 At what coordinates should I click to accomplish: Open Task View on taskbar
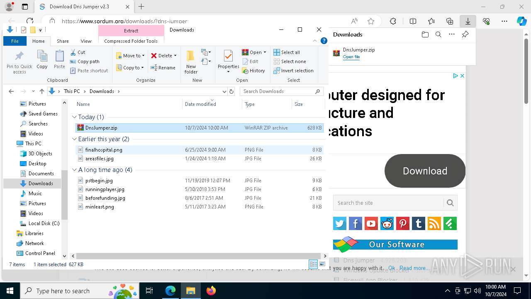(x=150, y=291)
